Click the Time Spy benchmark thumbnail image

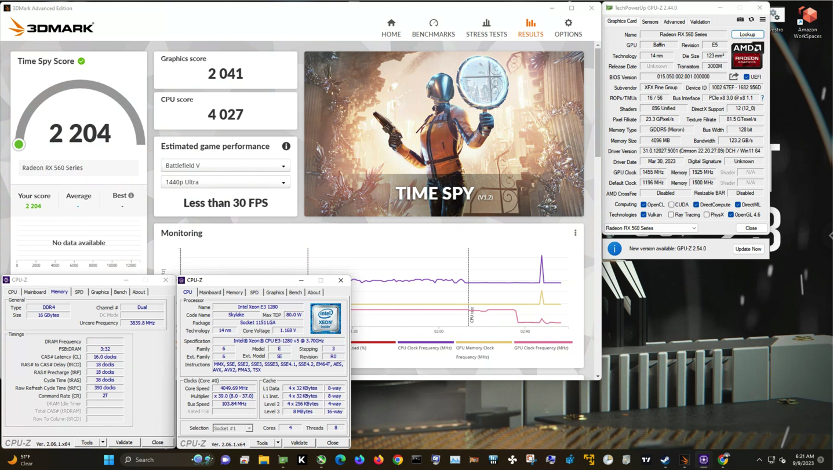point(444,134)
